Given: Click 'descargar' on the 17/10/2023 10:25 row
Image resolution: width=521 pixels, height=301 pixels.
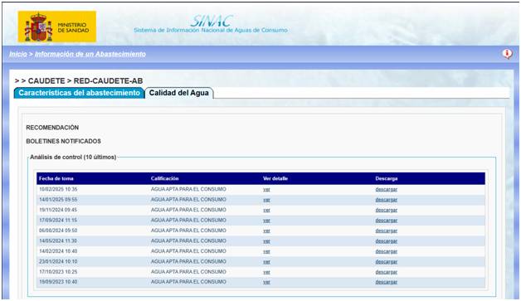Looking at the screenshot, I should coord(387,272).
